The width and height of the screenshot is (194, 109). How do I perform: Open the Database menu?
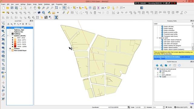click(47, 4)
